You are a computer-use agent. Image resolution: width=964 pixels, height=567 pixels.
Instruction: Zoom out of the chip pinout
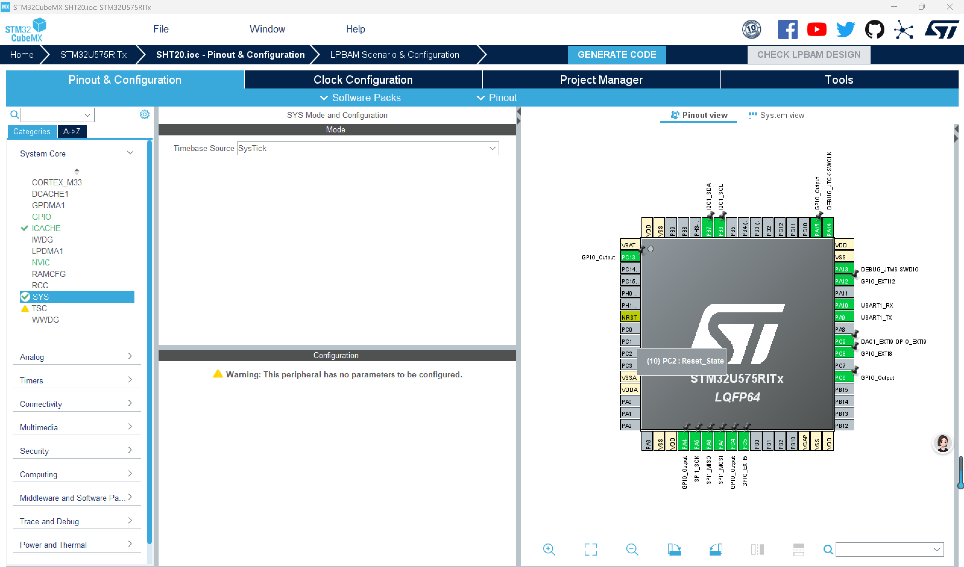(x=632, y=550)
